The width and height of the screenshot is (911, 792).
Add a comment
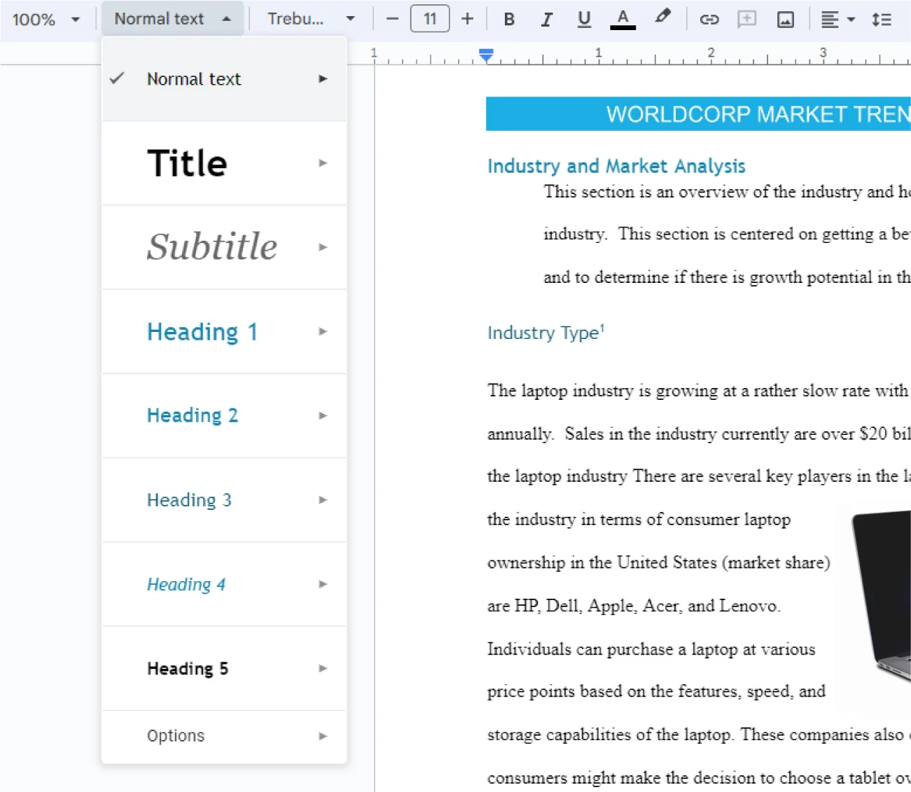point(746,19)
